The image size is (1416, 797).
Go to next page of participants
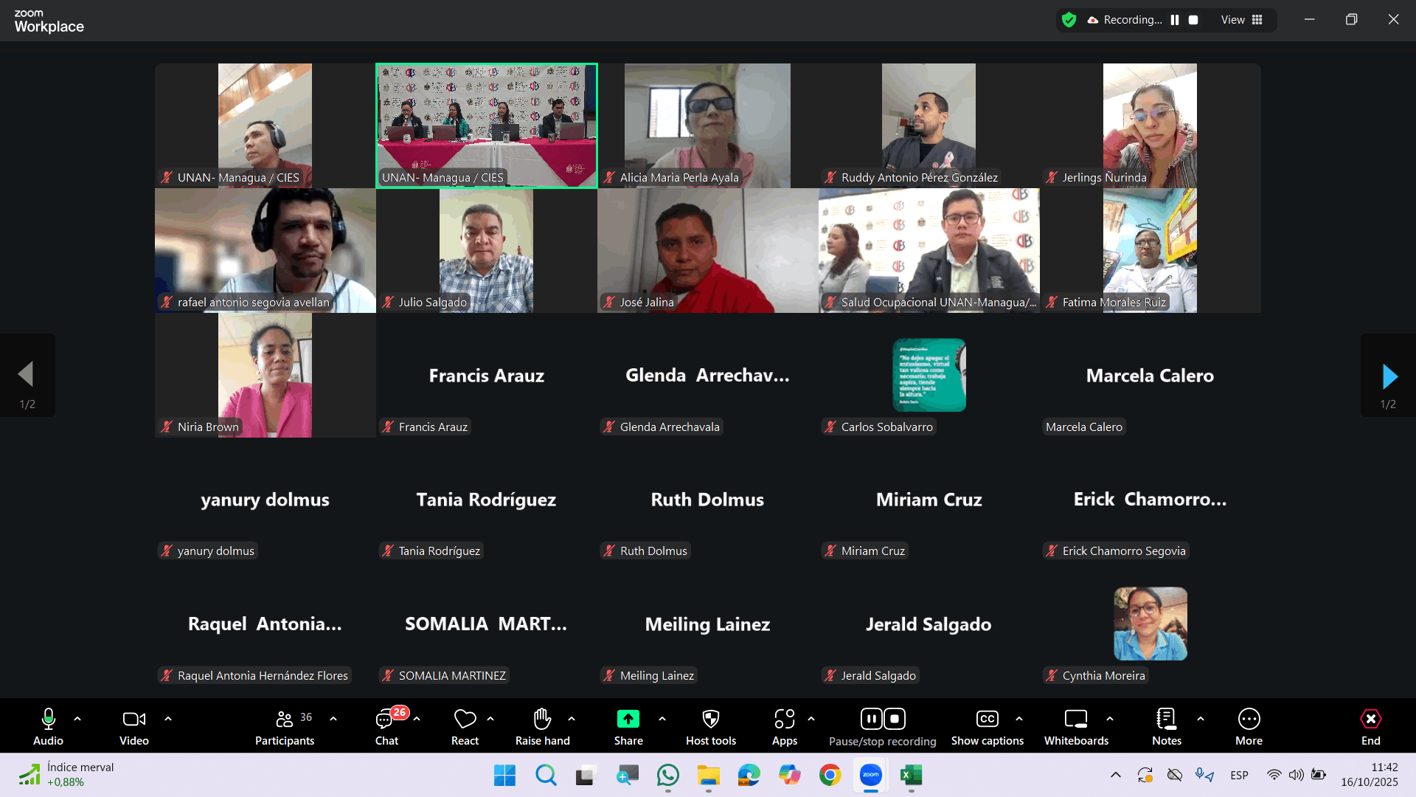[x=1389, y=376]
